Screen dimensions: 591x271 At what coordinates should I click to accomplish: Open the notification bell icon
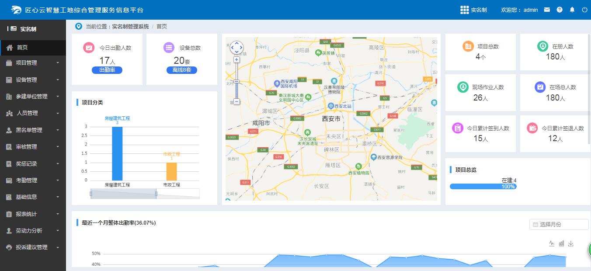572,9
